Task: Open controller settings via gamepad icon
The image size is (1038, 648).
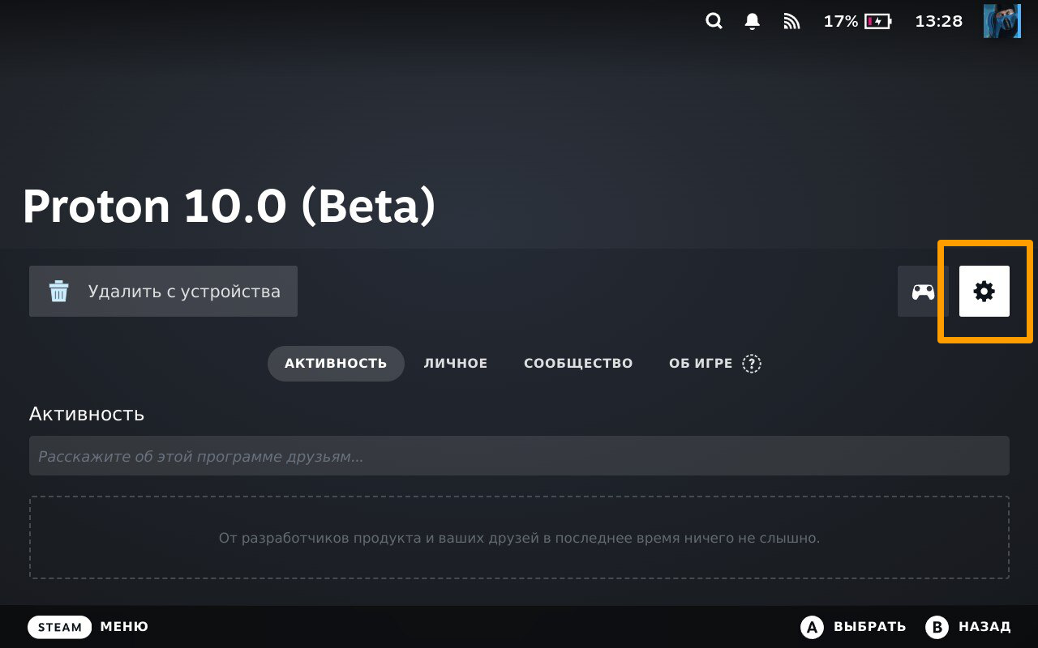Action: pos(923,292)
